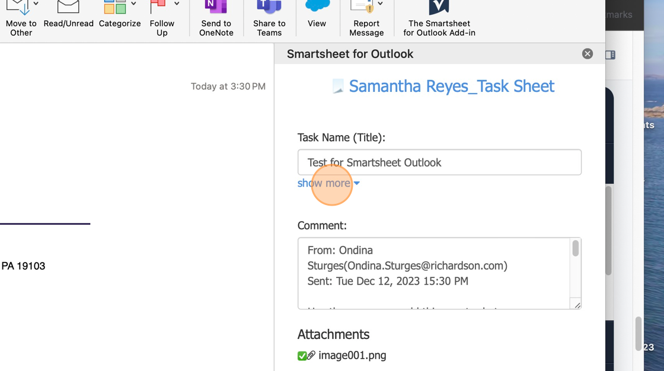
Task: Toggle Read/Unread envelope icon
Action: pos(68,7)
